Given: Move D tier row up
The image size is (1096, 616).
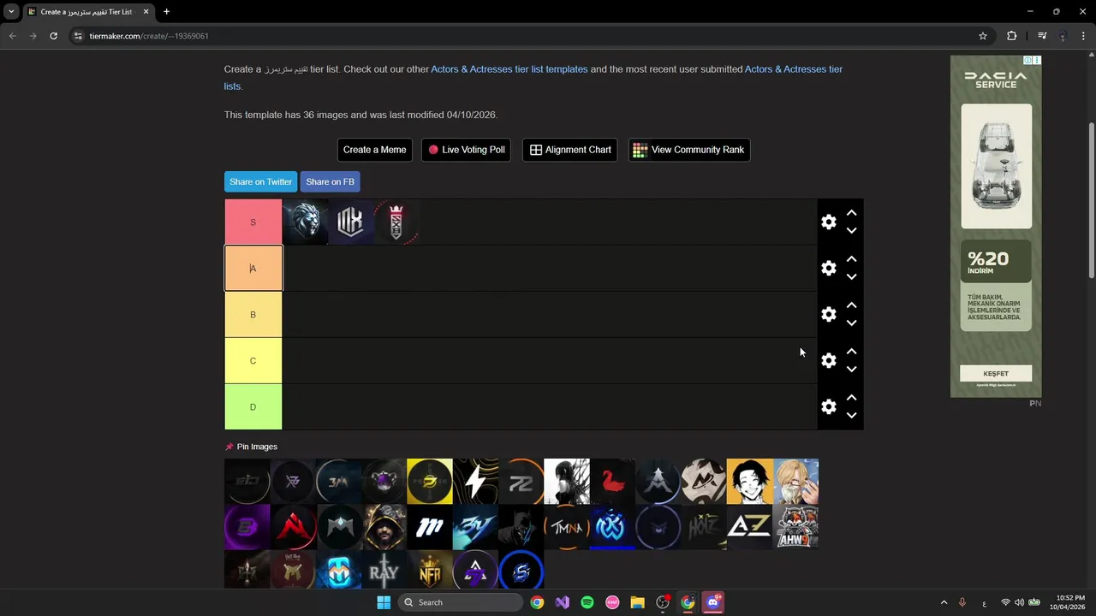Looking at the screenshot, I should click(x=851, y=398).
